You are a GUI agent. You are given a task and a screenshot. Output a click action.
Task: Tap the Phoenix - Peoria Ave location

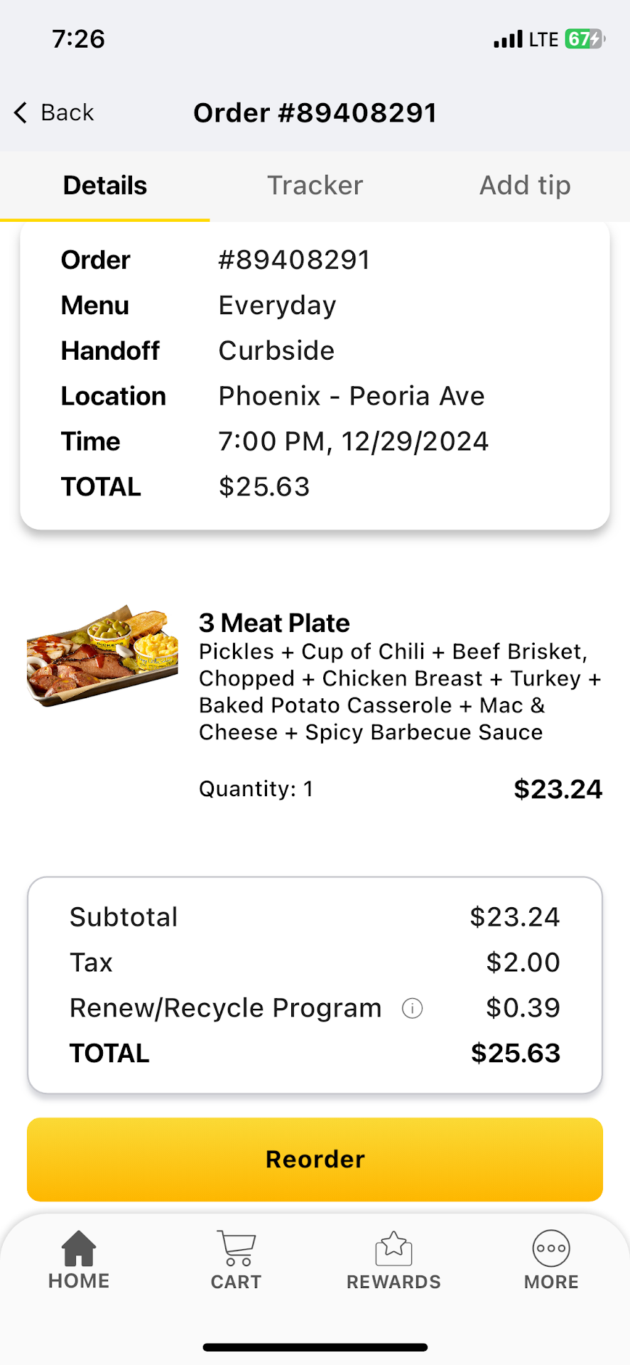coord(352,396)
